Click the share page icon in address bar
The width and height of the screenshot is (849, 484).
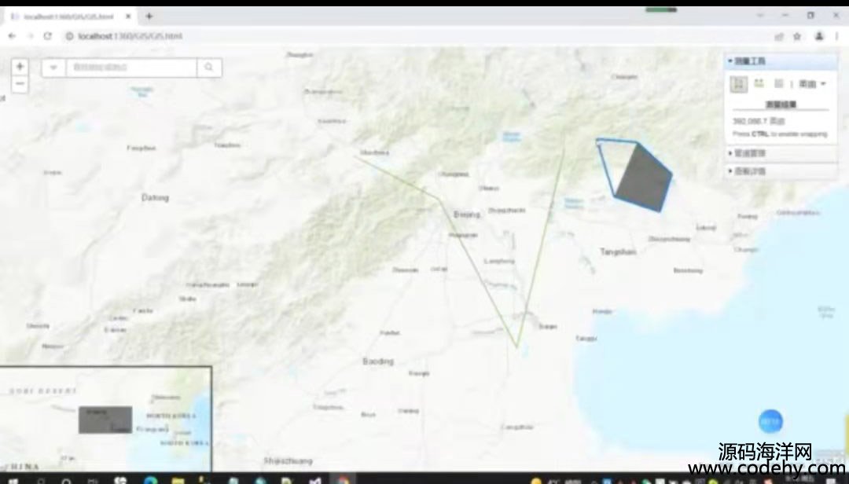[779, 36]
